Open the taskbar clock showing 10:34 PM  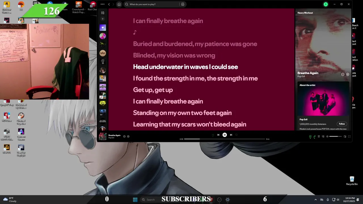click(350, 199)
